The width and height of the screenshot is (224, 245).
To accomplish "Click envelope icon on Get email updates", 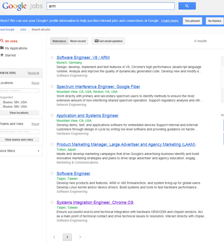I will (x=97, y=41).
